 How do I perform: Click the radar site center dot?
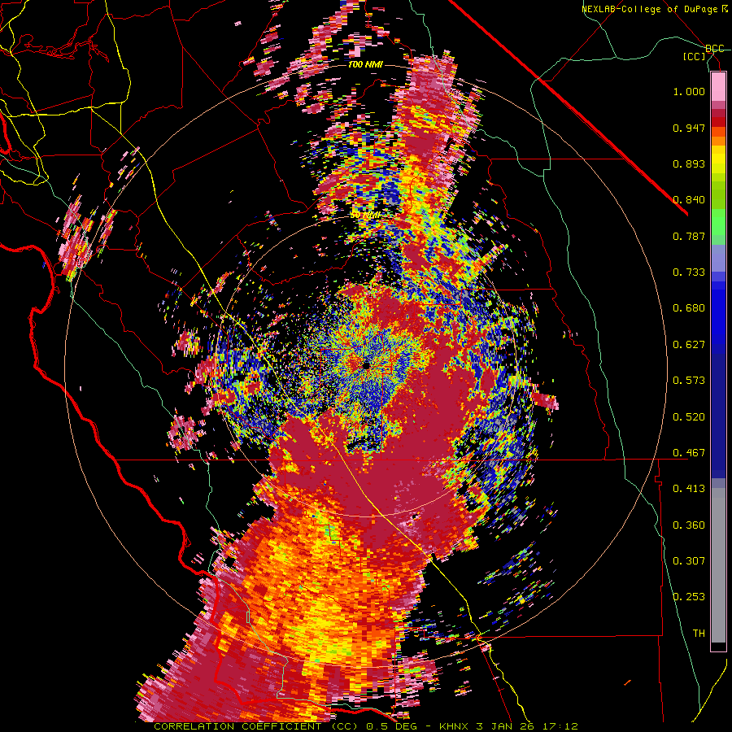366,366
